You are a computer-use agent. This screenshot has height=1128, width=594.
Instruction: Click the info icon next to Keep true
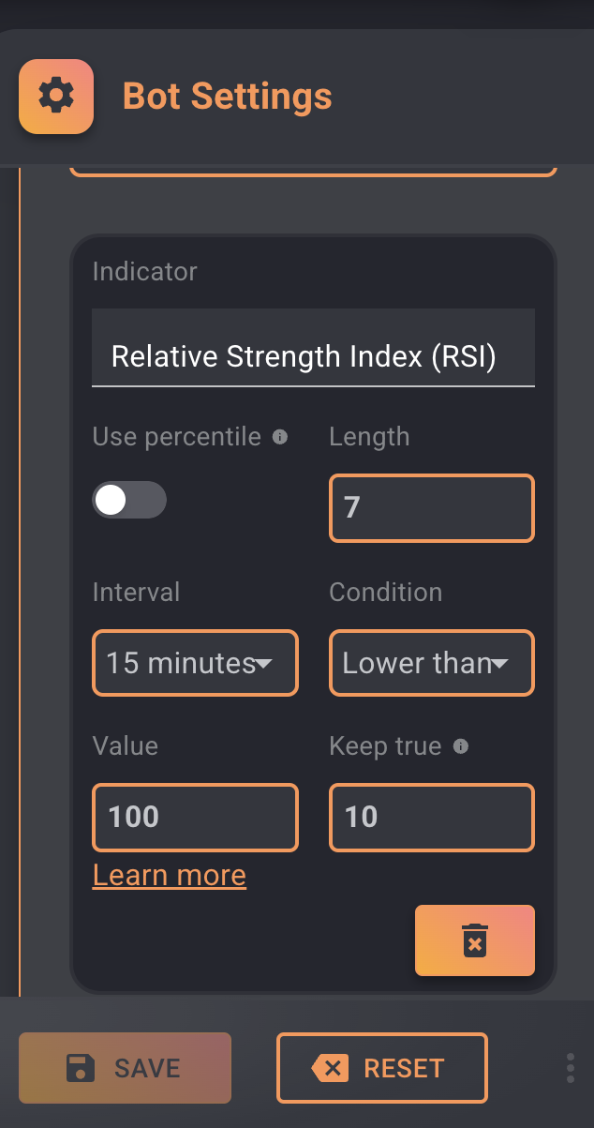tap(460, 746)
